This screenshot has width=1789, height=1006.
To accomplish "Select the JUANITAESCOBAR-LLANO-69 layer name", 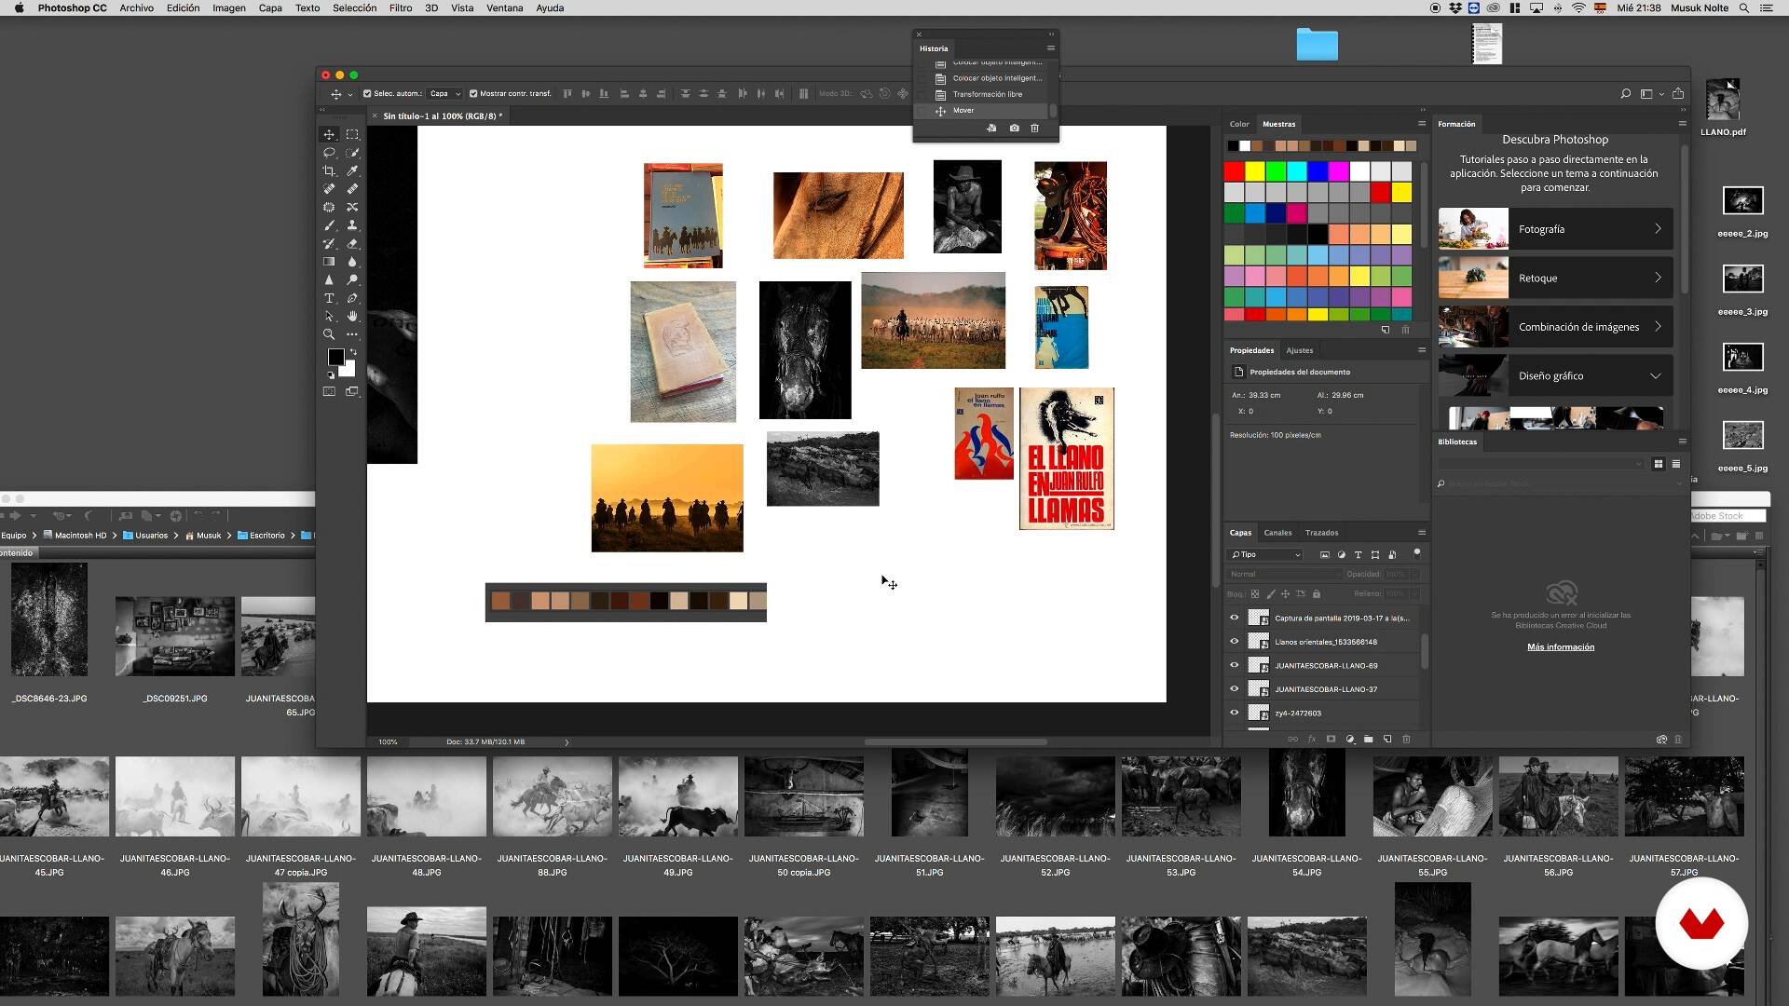I will 1326,666.
